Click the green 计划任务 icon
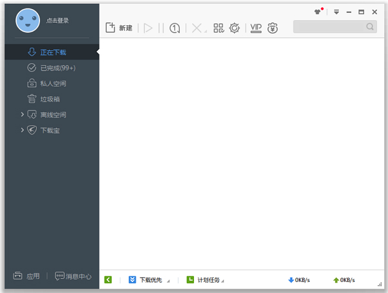The width and height of the screenshot is (388, 293). coord(190,279)
